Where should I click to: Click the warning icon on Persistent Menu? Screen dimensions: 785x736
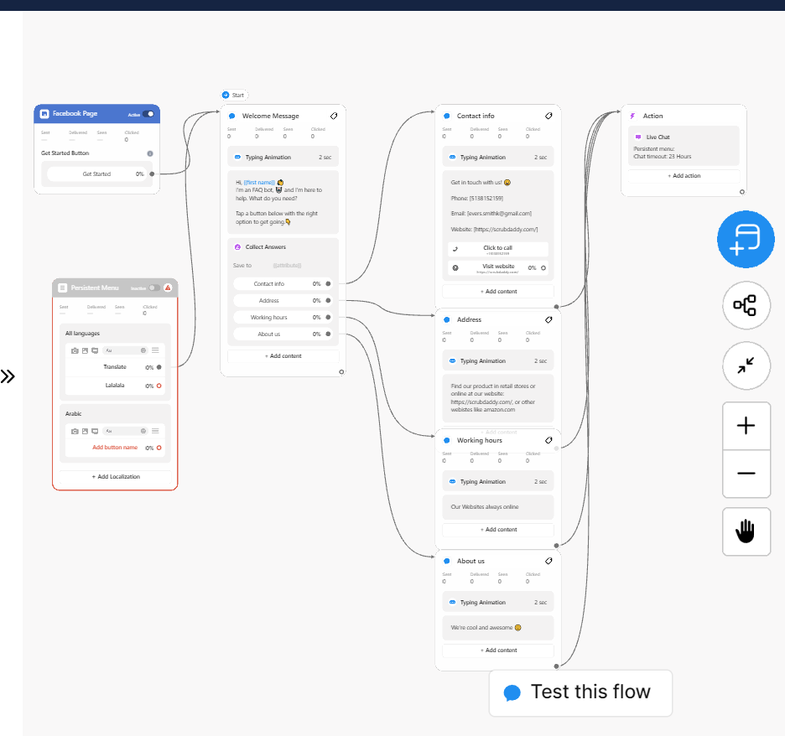coord(168,288)
